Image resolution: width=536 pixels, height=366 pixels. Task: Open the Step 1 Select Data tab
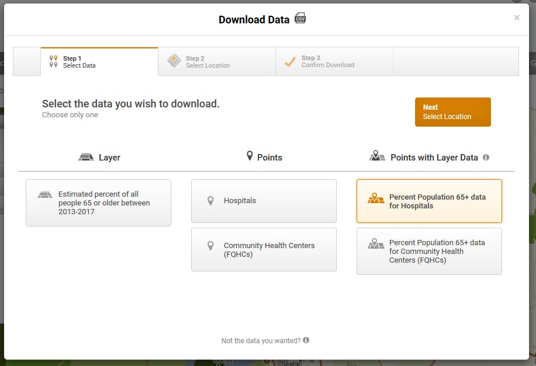[99, 61]
